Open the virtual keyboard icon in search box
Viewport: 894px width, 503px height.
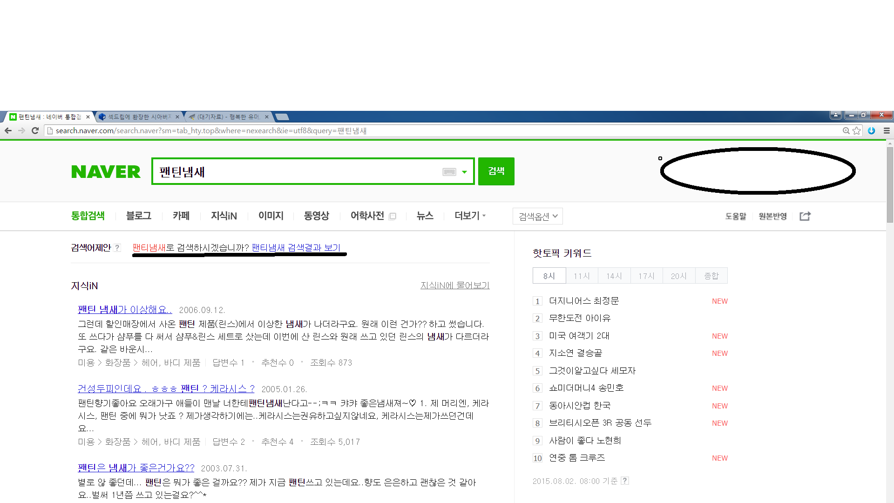(x=449, y=172)
